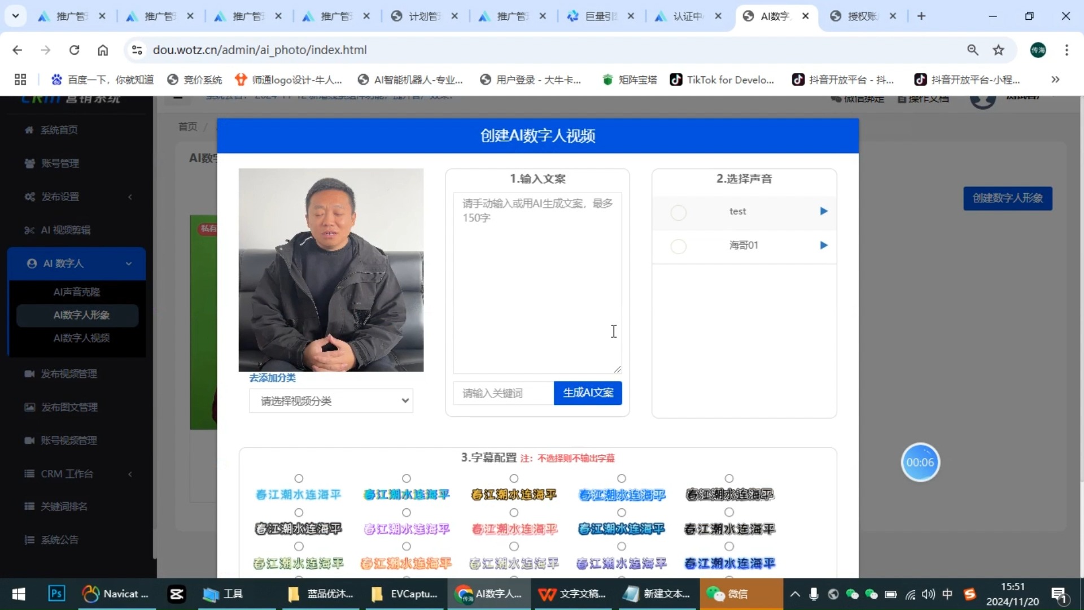Open AI数字人视频 submenu item
The width and height of the screenshot is (1084, 610).
coord(81,338)
